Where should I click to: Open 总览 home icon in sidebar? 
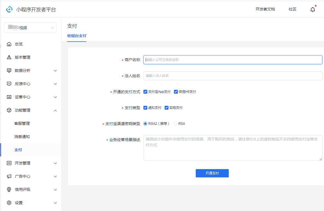click(9, 44)
